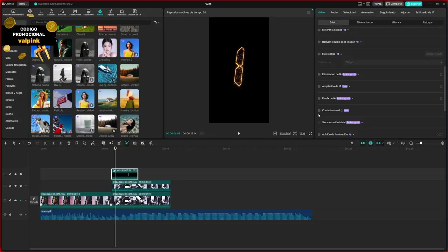Zoom out the timeline with minus magnifier
448x252 pixels.
[x=411, y=143]
